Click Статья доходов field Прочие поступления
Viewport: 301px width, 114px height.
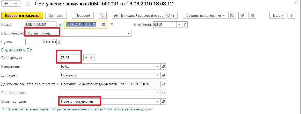coord(107,101)
